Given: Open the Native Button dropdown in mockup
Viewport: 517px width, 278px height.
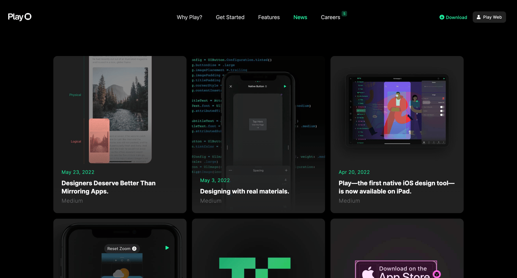Looking at the screenshot, I should [257, 86].
